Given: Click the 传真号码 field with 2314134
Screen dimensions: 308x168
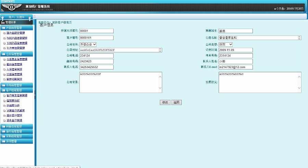Looking at the screenshot, I should pyautogui.click(x=236, y=56).
